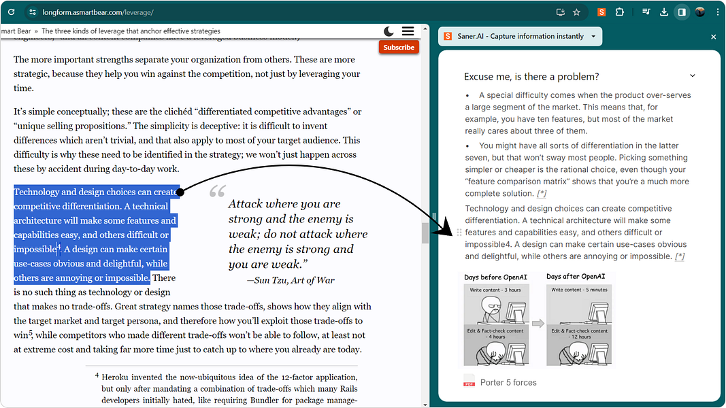Close the Saner.AI side panel
Viewport: 726px width, 408px height.
714,37
